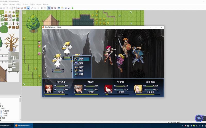Set map zoom to 1:1 magnifier
Image resolution: width=206 pixels, height=128 pixels.
(49, 8)
